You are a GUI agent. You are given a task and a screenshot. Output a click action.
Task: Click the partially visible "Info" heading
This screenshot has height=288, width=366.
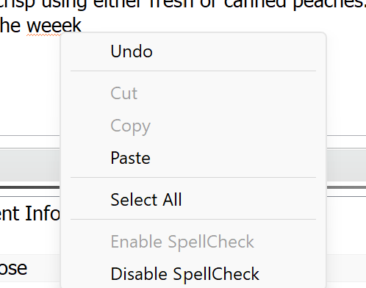click(x=43, y=214)
